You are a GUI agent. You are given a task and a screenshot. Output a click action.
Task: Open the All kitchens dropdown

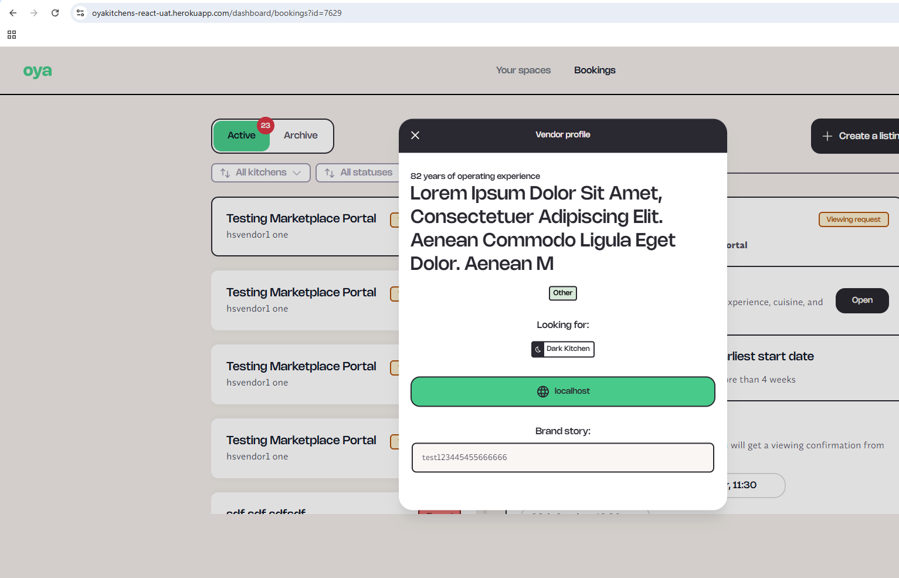coord(260,172)
